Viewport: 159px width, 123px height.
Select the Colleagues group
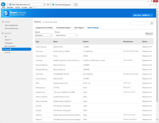[8, 43]
